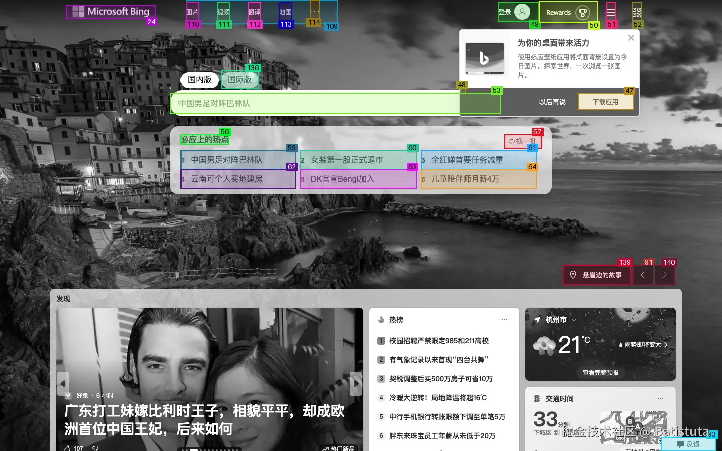The width and height of the screenshot is (722, 451).
Task: Click the highlighted carousel page indicator dot
Action: (194, 449)
